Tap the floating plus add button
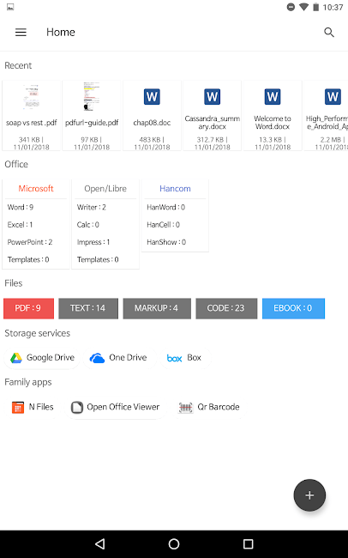 [309, 495]
